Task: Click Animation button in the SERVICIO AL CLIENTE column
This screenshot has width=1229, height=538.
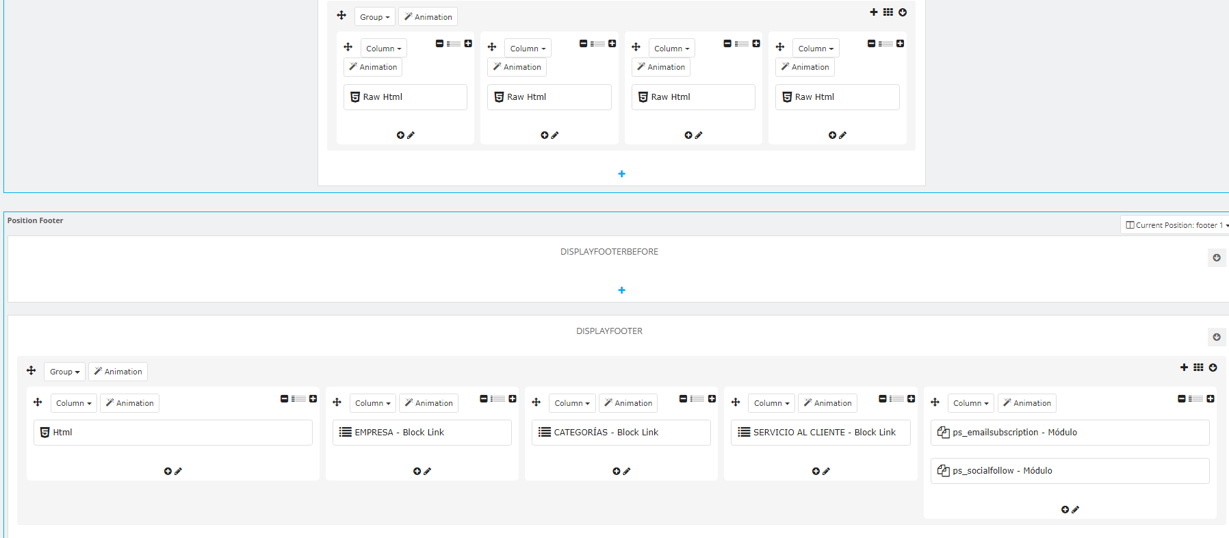Action: [x=828, y=403]
